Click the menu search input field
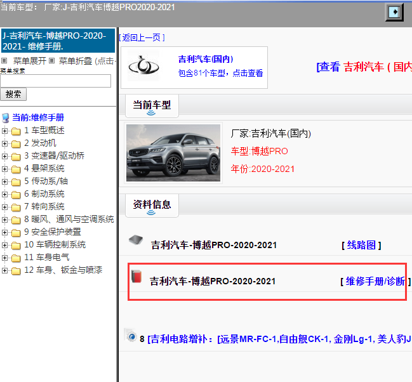The image size is (412, 382). (x=55, y=81)
